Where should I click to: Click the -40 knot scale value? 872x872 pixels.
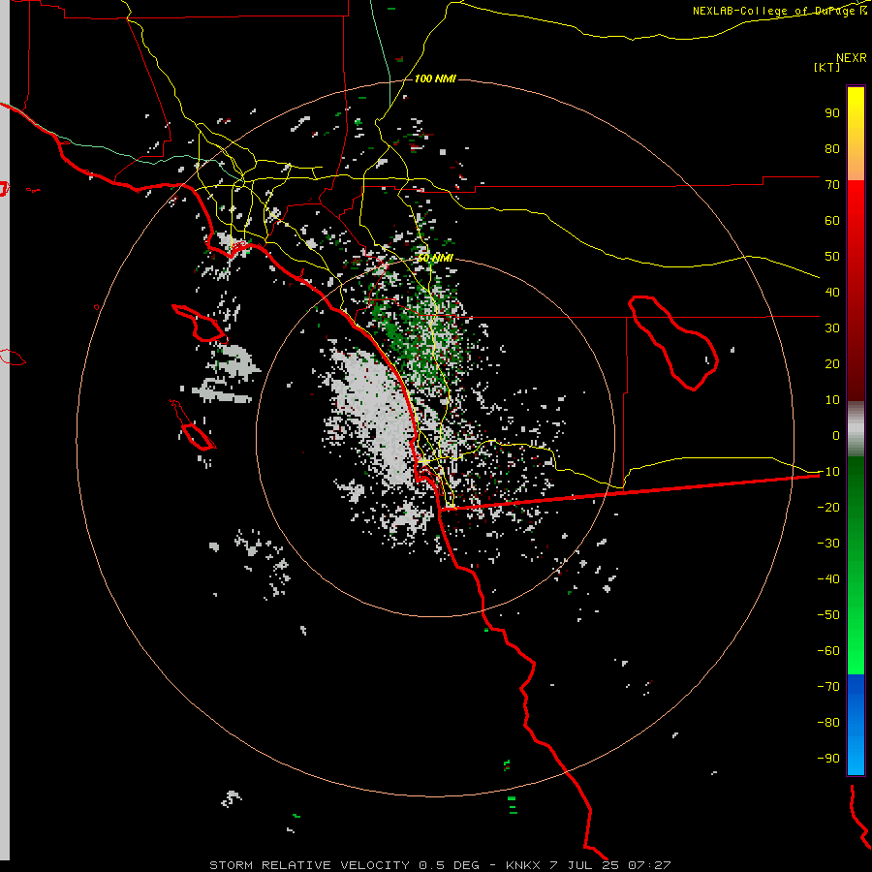[828, 579]
